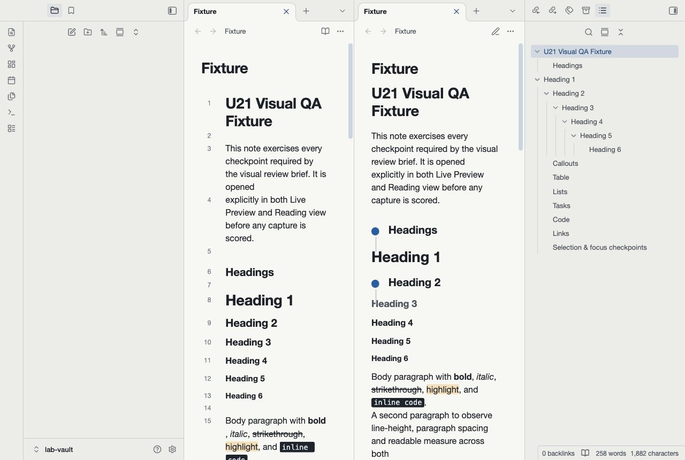Collapse all headings in the outline panel
685x460 pixels.
621,32
